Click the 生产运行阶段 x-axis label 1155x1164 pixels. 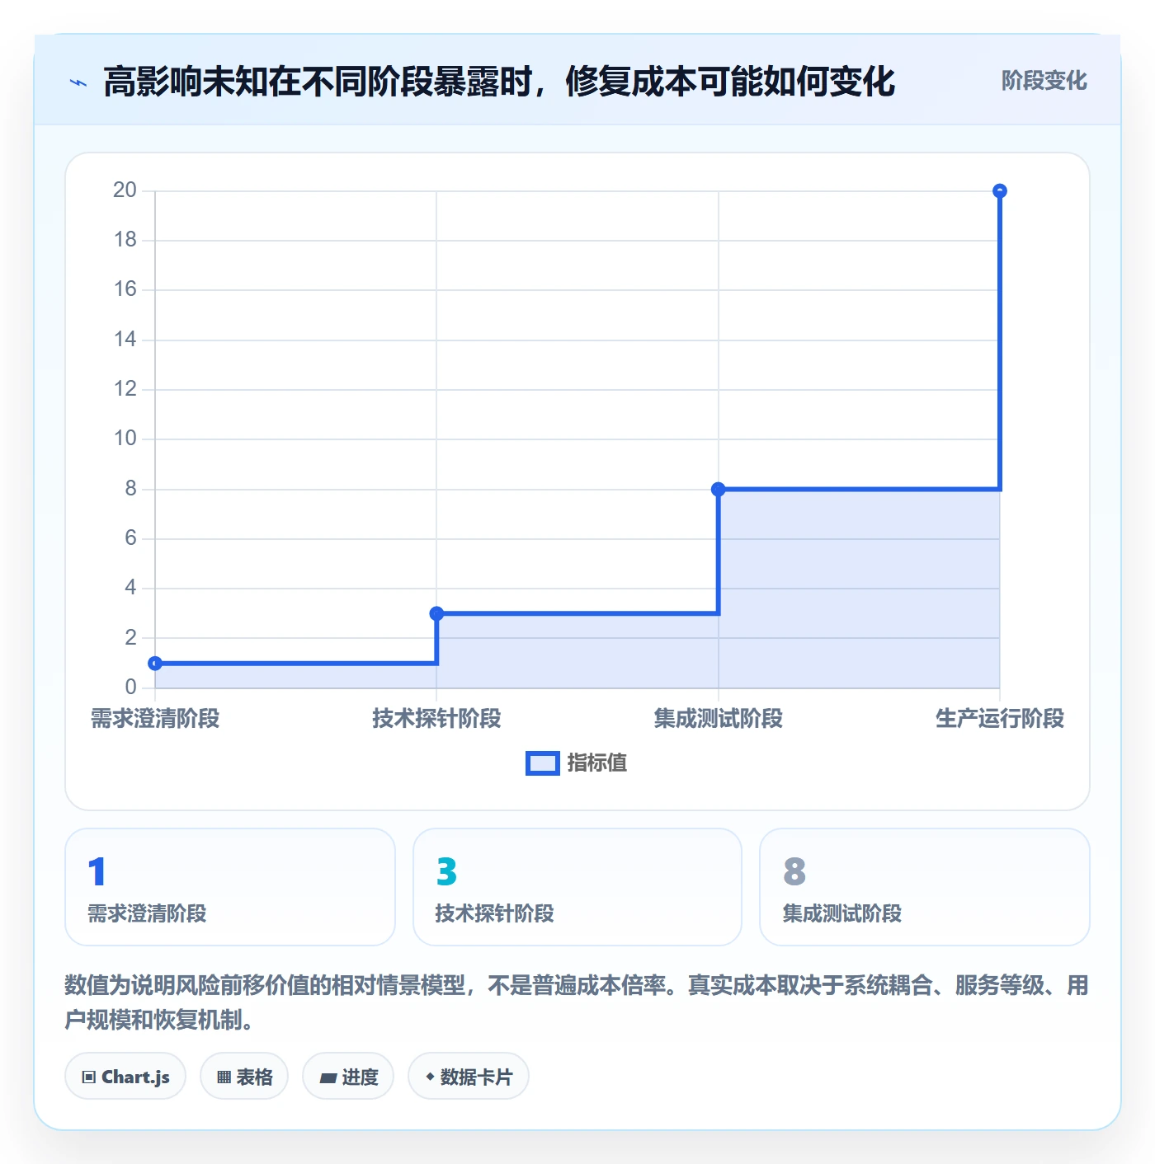click(x=1000, y=719)
